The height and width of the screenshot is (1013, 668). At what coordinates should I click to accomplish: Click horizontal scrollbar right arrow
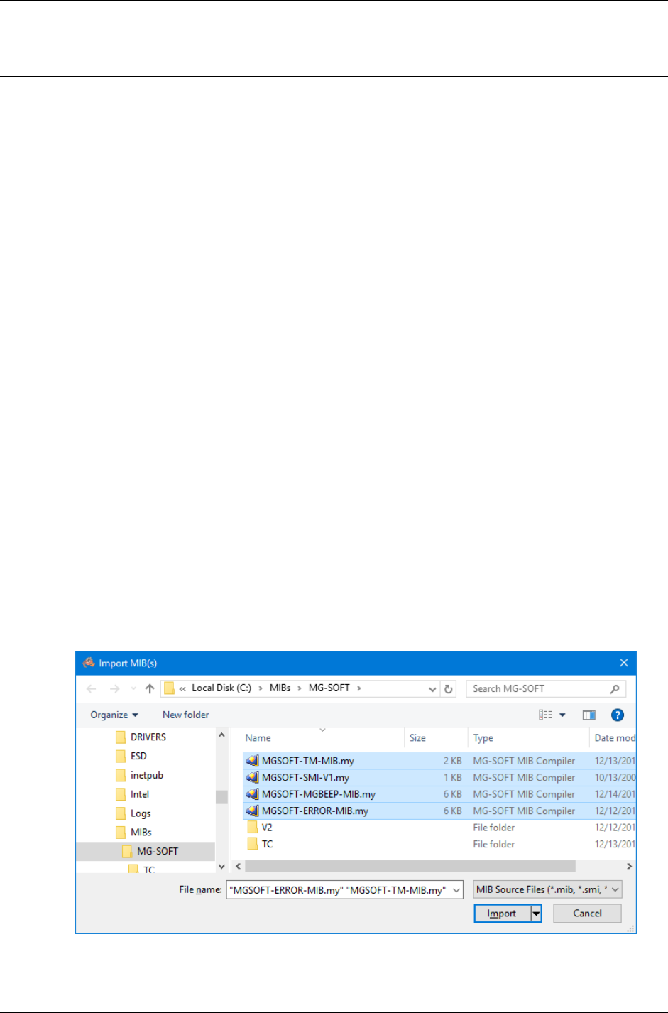coord(629,867)
